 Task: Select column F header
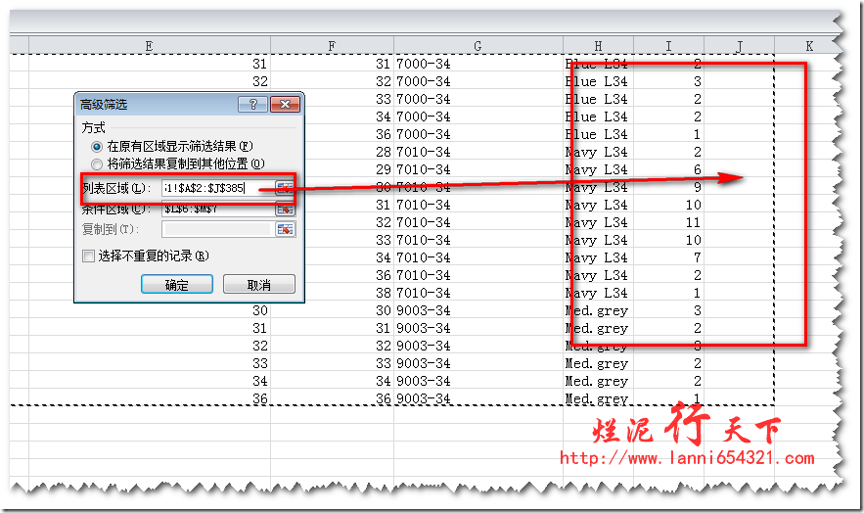[333, 46]
